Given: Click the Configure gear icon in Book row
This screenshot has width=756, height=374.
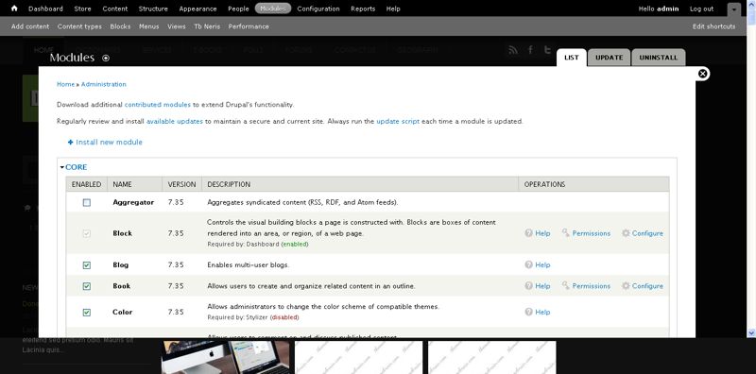Looking at the screenshot, I should [626, 286].
